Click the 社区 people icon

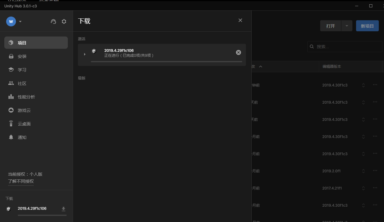(x=11, y=83)
